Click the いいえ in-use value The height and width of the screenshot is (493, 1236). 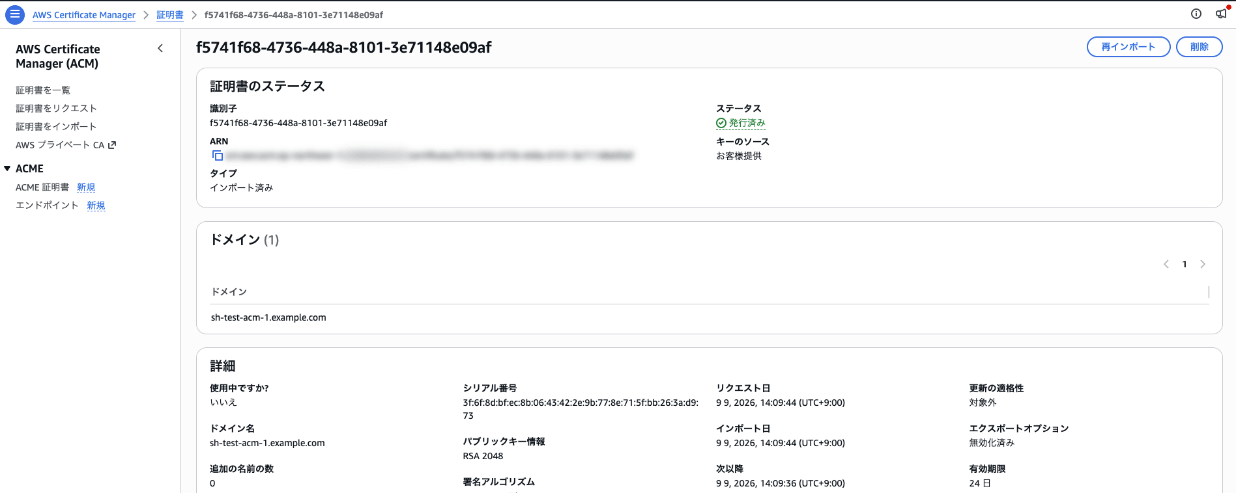(x=223, y=403)
